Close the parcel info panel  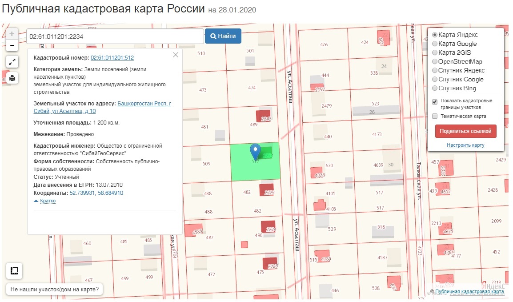click(175, 55)
